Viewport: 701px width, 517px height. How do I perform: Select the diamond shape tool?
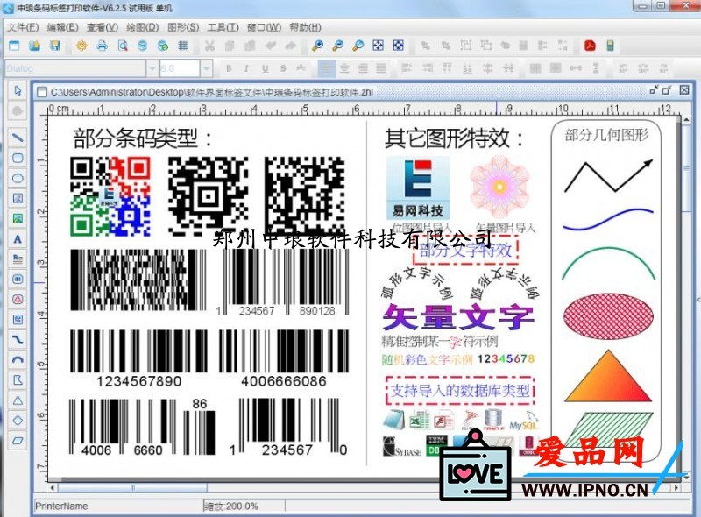18,421
